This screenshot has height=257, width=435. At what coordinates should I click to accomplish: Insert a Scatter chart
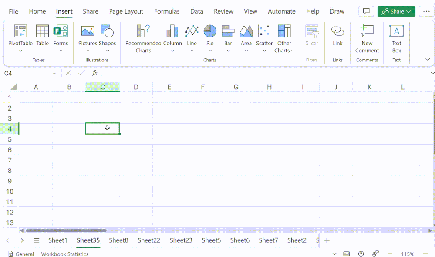(264, 36)
